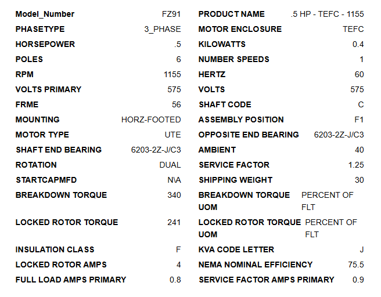Click the RPM value 1155

[x=172, y=74]
